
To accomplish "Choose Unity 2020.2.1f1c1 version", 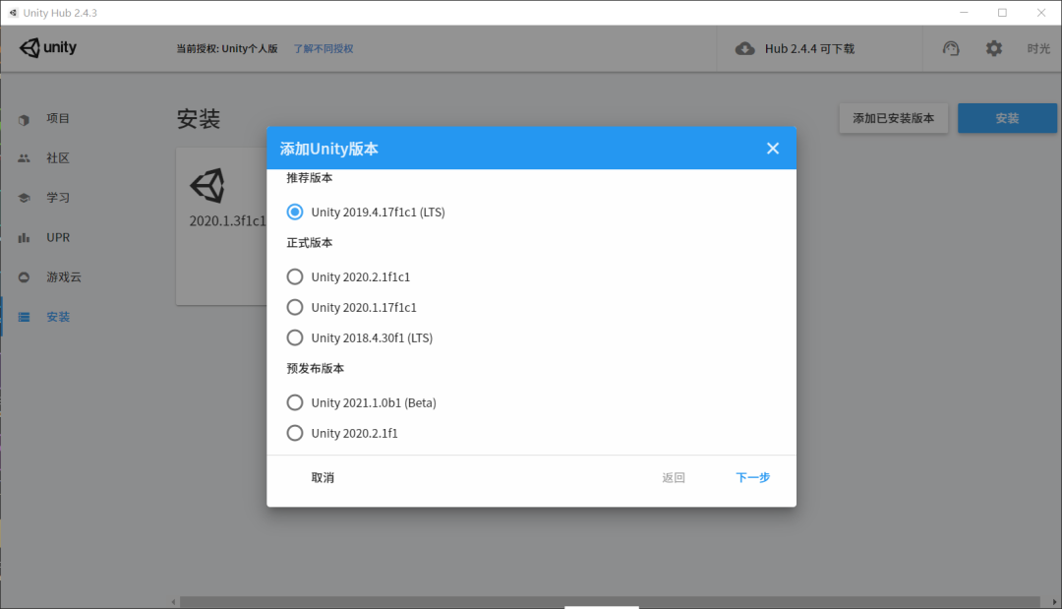I will pos(295,276).
